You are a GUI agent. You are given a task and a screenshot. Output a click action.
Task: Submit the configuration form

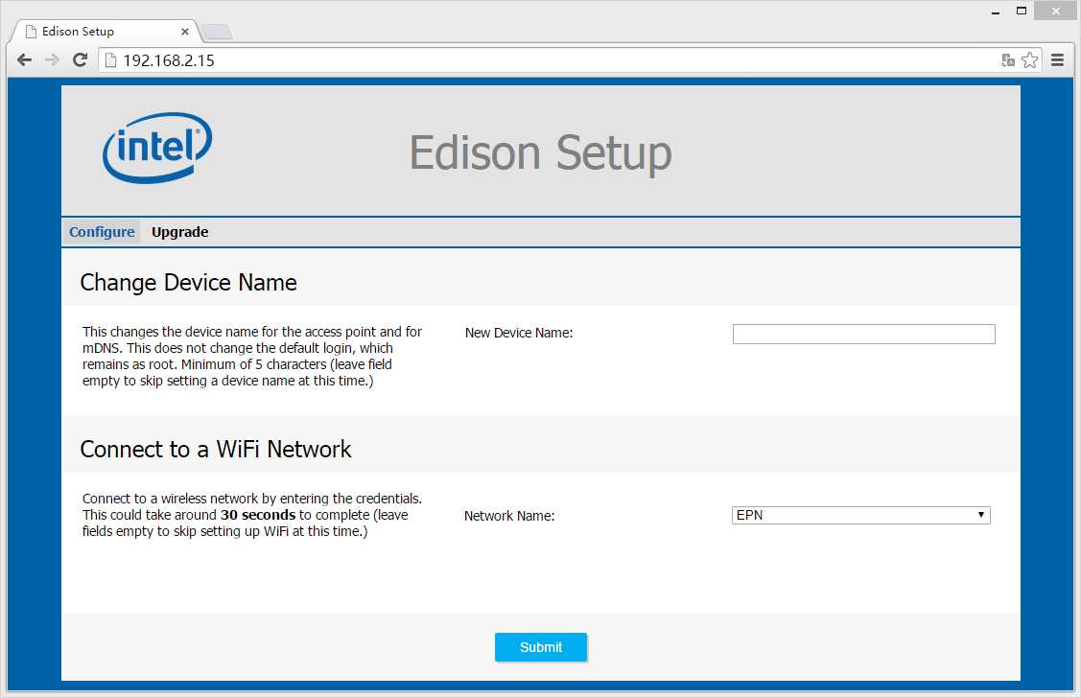tap(541, 647)
